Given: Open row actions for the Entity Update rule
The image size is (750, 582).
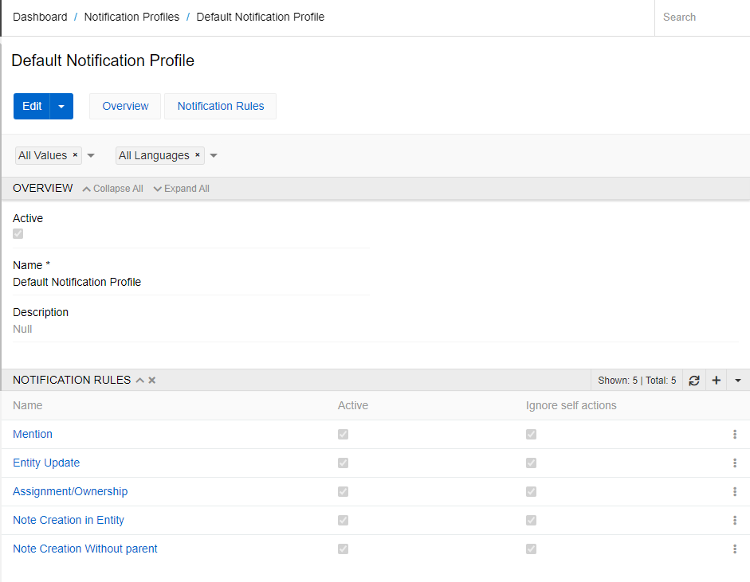Looking at the screenshot, I should 734,463.
